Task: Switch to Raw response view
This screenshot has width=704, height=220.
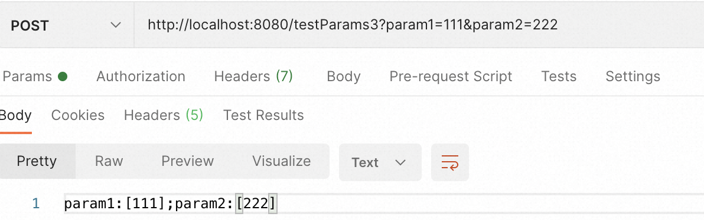Action: (x=109, y=161)
